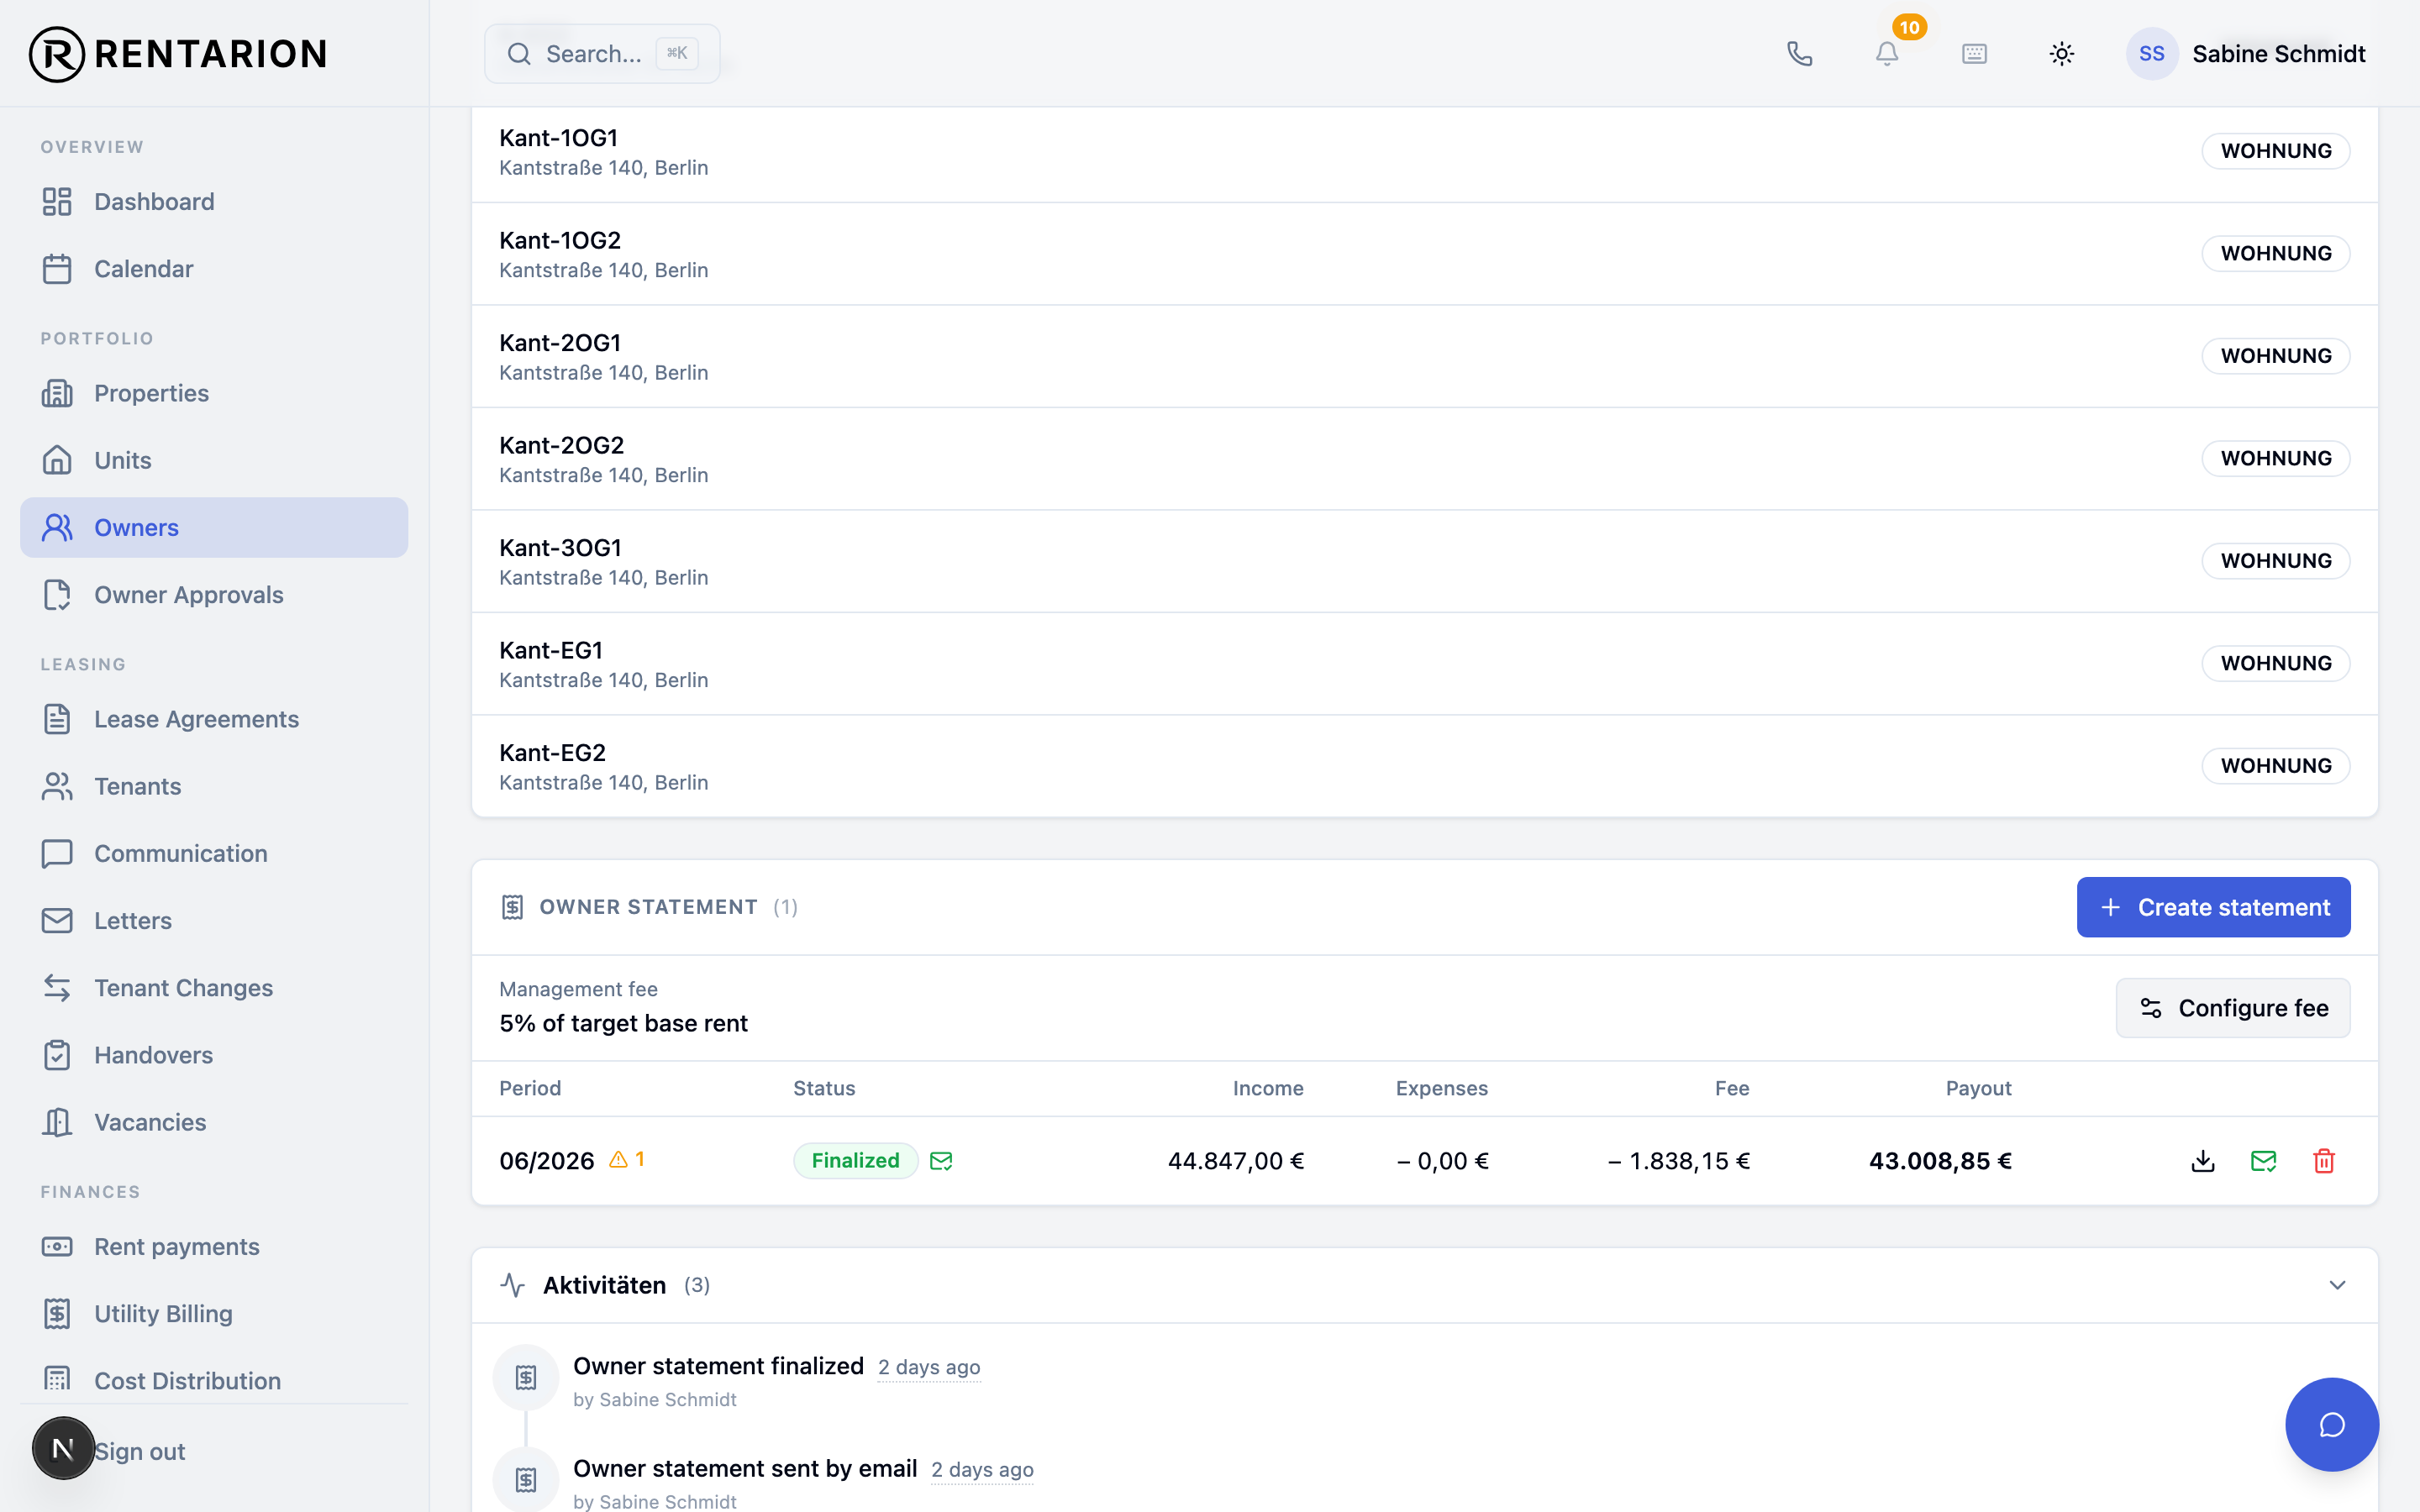Go to Tenant Changes

click(214, 988)
